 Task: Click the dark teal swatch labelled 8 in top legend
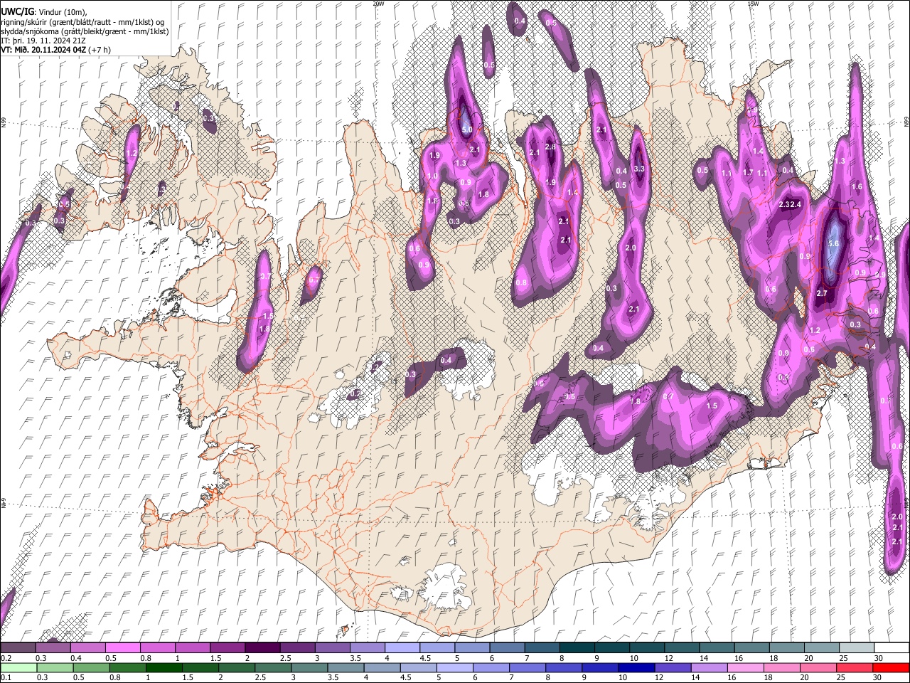point(577,647)
